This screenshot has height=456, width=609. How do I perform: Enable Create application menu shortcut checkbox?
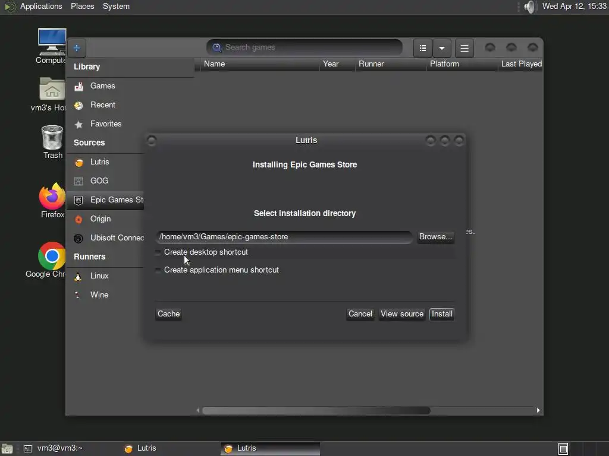(x=158, y=270)
